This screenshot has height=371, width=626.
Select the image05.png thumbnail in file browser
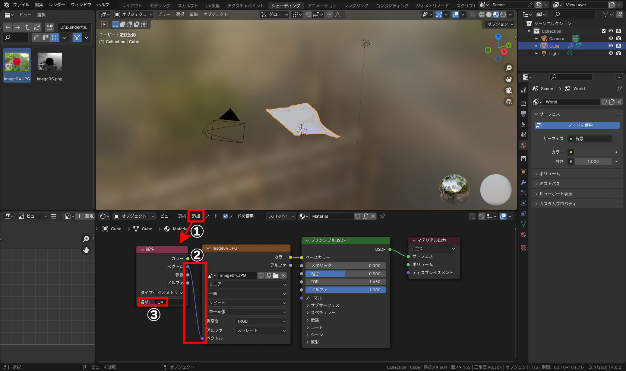[x=50, y=65]
